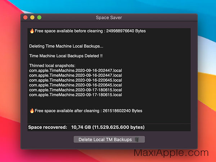Click the 'Space recovered:' label
Screen dimensions: 216x162
click(48, 127)
